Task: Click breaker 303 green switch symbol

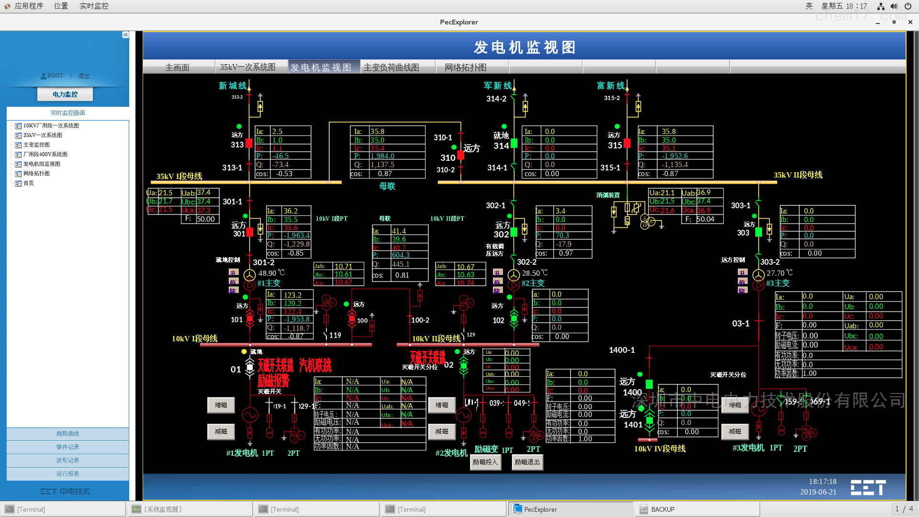Action: coord(759,232)
